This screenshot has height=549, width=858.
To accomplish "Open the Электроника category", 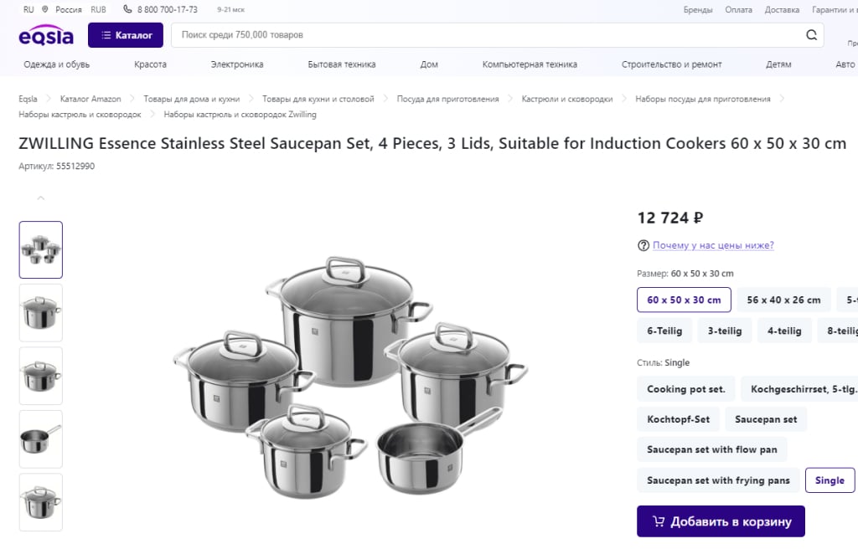I will [x=237, y=64].
